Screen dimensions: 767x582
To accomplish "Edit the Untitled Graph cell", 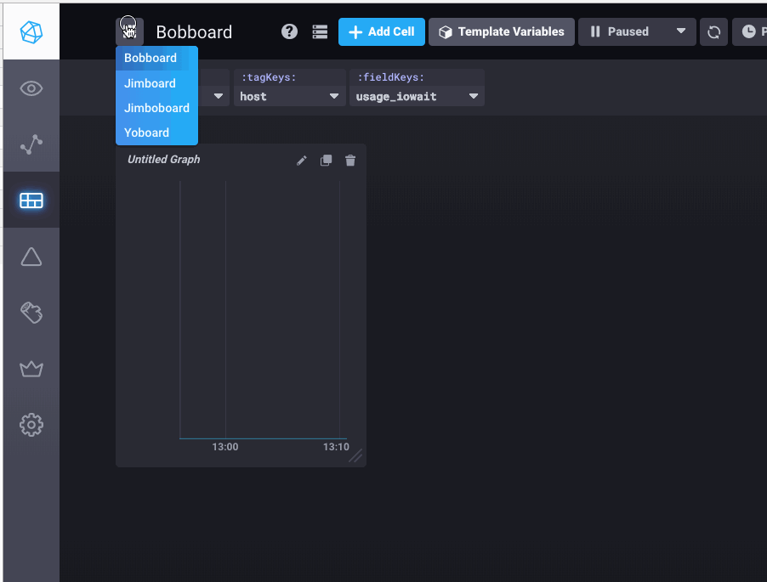I will point(302,160).
